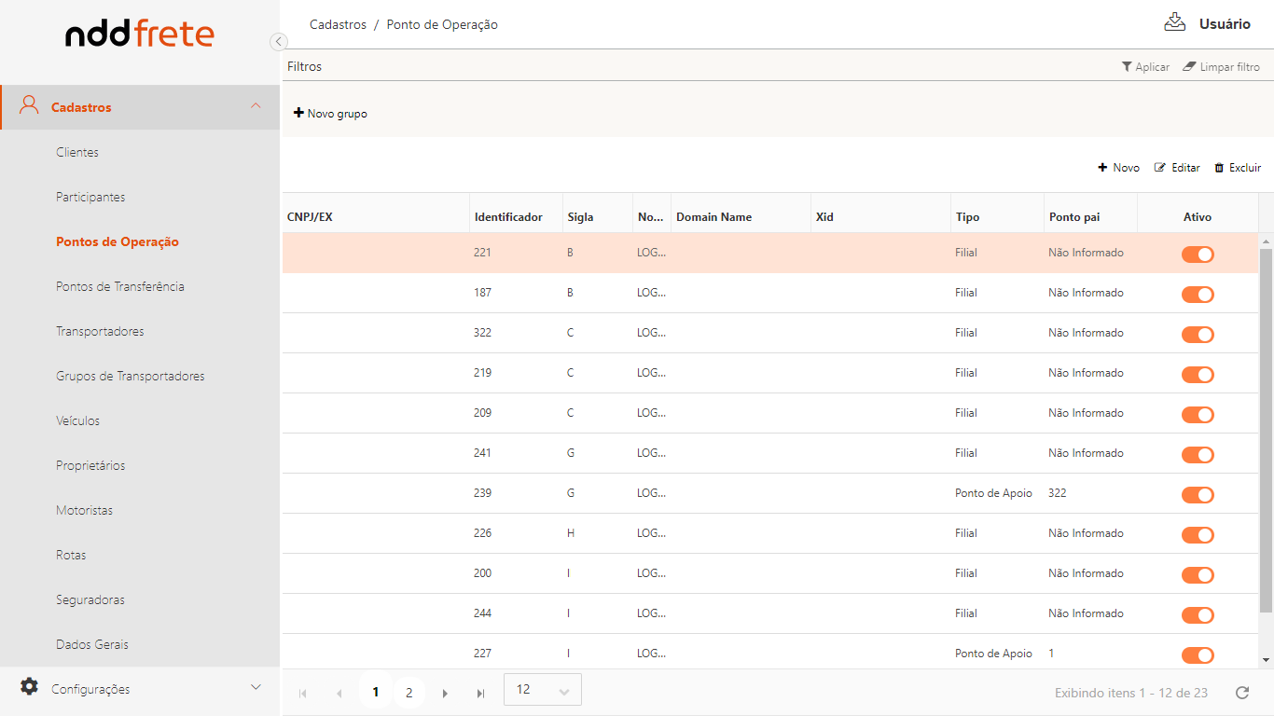This screenshot has height=716, width=1274.
Task: Disable the Ativo switch for identifier 239
Action: 1198,495
